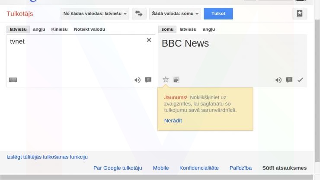320x180 pixels.
Task: Open the virtual keyboard input tool
Action: coord(13,80)
